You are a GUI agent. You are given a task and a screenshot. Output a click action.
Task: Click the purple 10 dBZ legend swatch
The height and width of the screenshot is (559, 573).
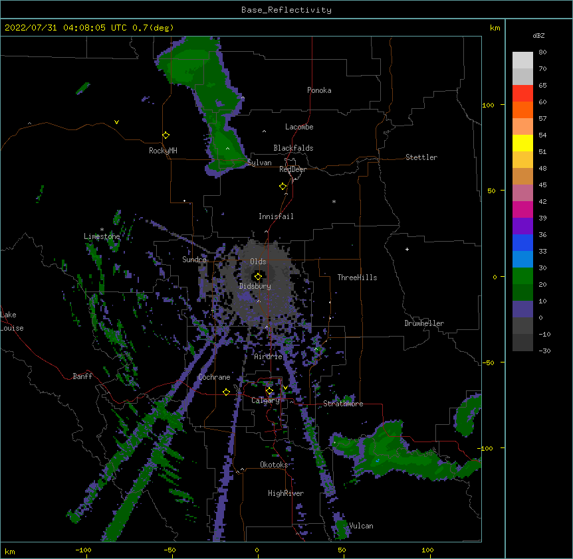pos(522,309)
